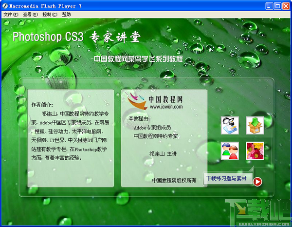Open the 控制 menu
292x227 pixels.
tap(50, 14)
